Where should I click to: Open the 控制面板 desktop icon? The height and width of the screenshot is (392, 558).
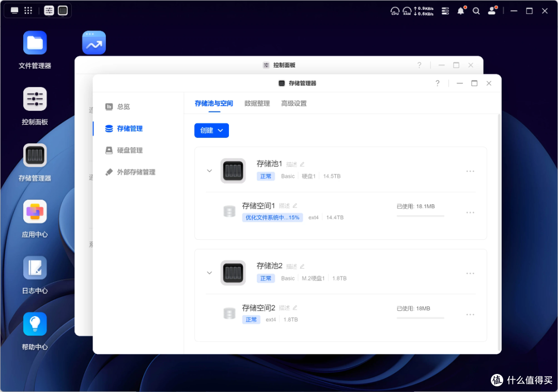(35, 99)
